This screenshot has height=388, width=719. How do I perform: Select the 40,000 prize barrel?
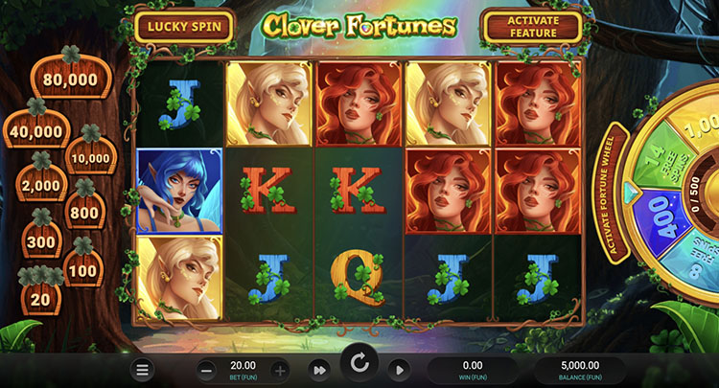pos(36,128)
